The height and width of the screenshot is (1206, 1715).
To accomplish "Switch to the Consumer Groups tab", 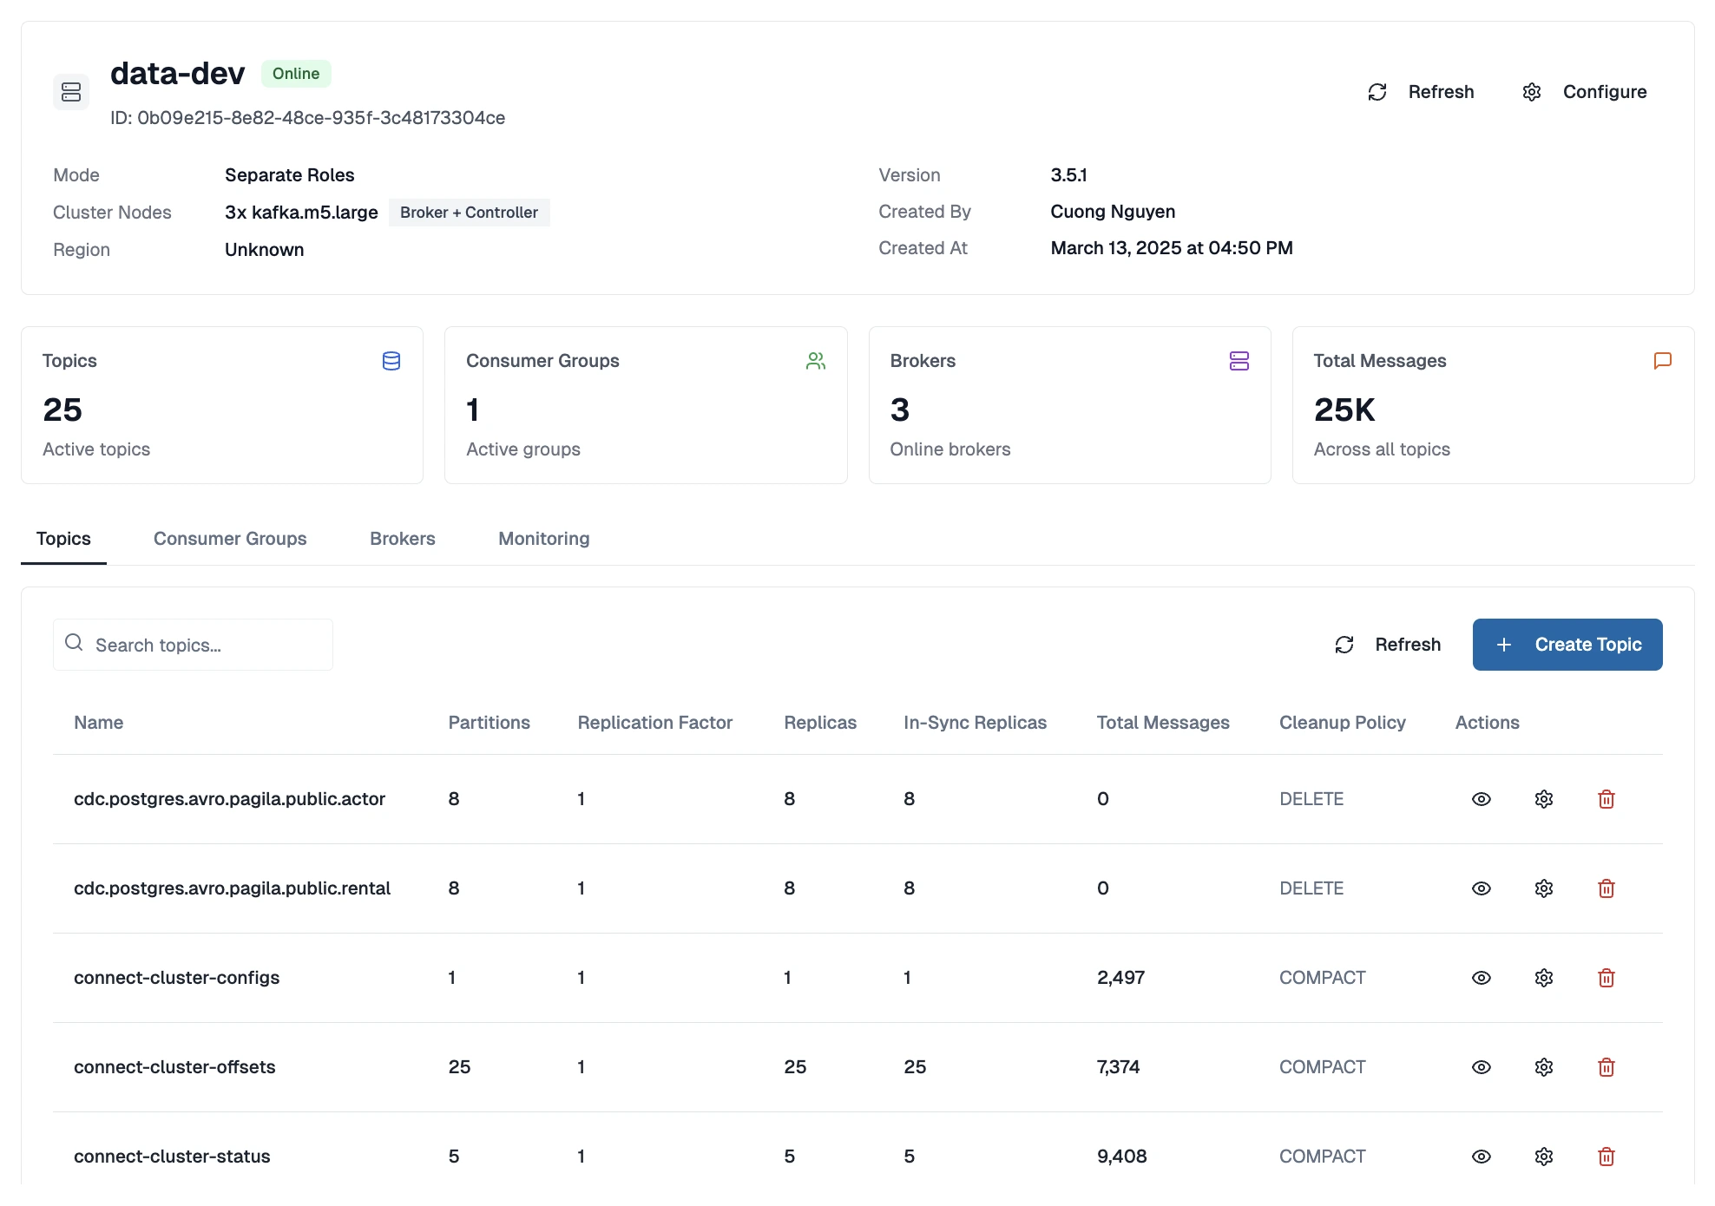I will coord(230,539).
